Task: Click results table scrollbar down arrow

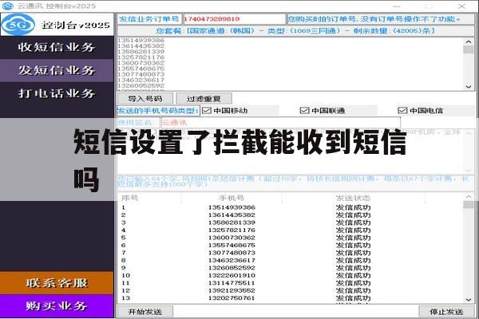Action: point(469,300)
